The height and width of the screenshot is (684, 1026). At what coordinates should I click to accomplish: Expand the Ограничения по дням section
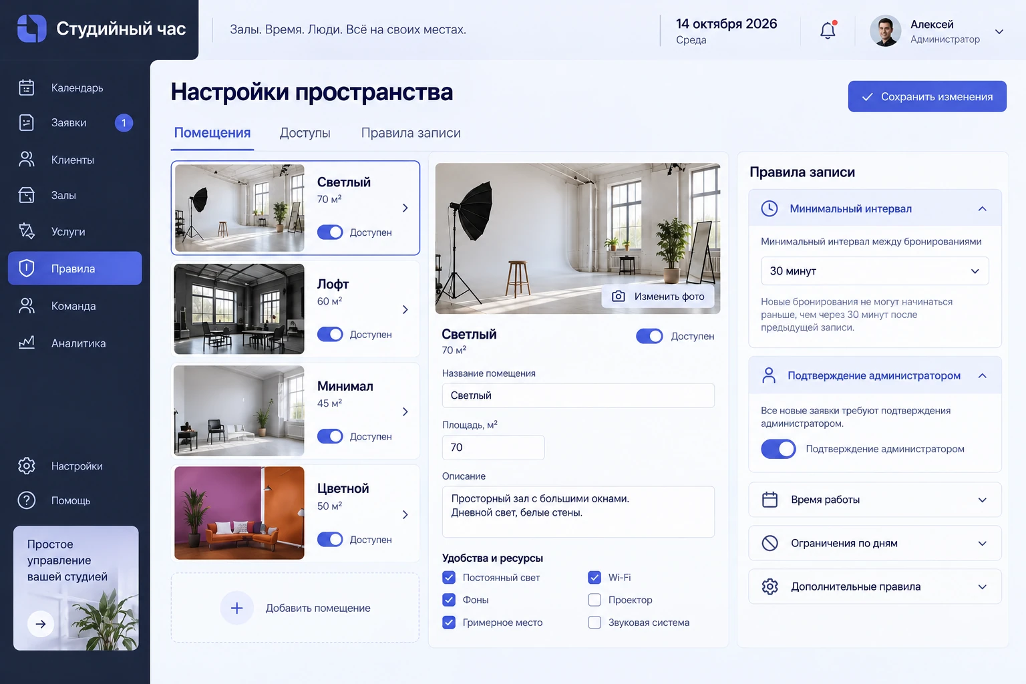pos(874,543)
